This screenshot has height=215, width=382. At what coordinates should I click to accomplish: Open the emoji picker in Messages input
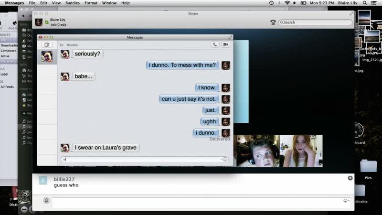click(225, 159)
